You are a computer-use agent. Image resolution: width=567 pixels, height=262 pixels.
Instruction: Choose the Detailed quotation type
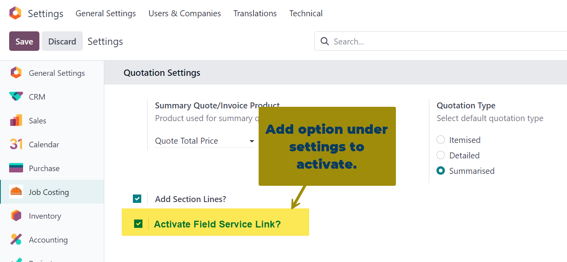click(x=440, y=155)
